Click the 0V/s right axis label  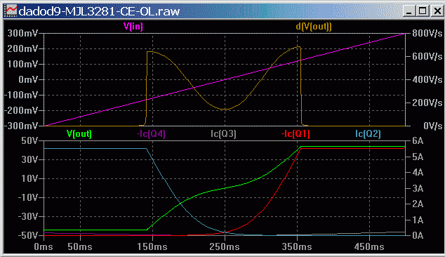coord(432,126)
